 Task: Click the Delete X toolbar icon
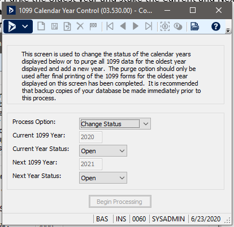click(x=80, y=26)
